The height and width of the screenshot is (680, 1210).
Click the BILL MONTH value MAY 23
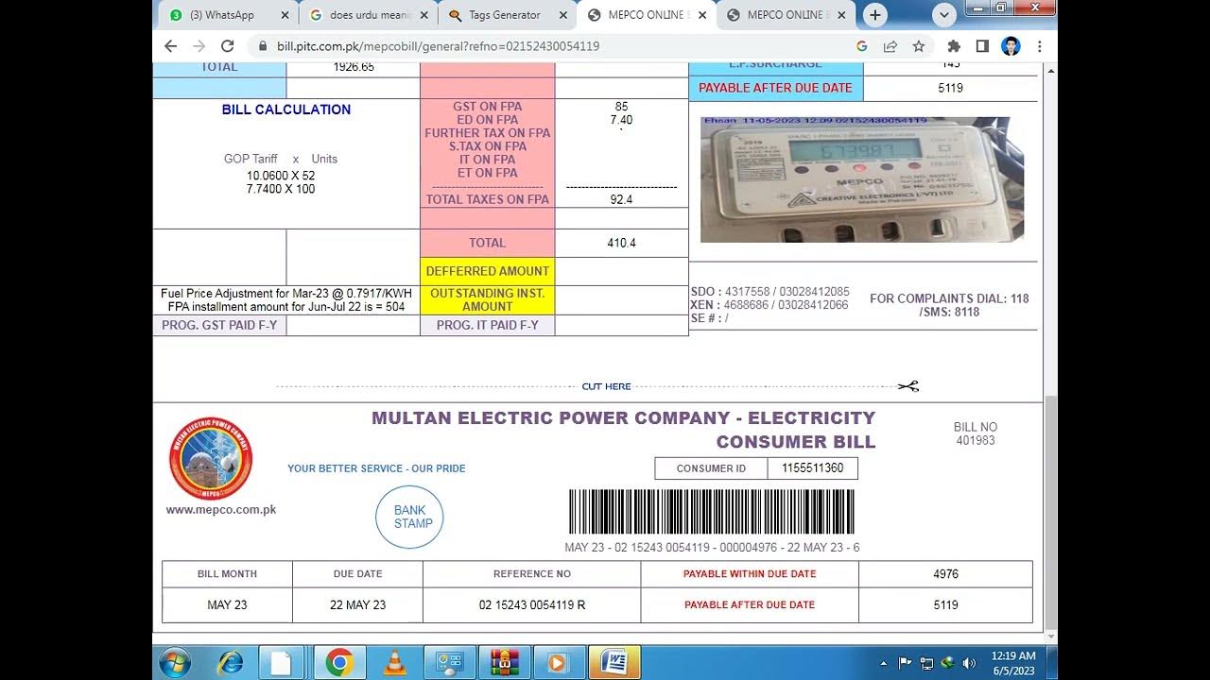pyautogui.click(x=227, y=604)
